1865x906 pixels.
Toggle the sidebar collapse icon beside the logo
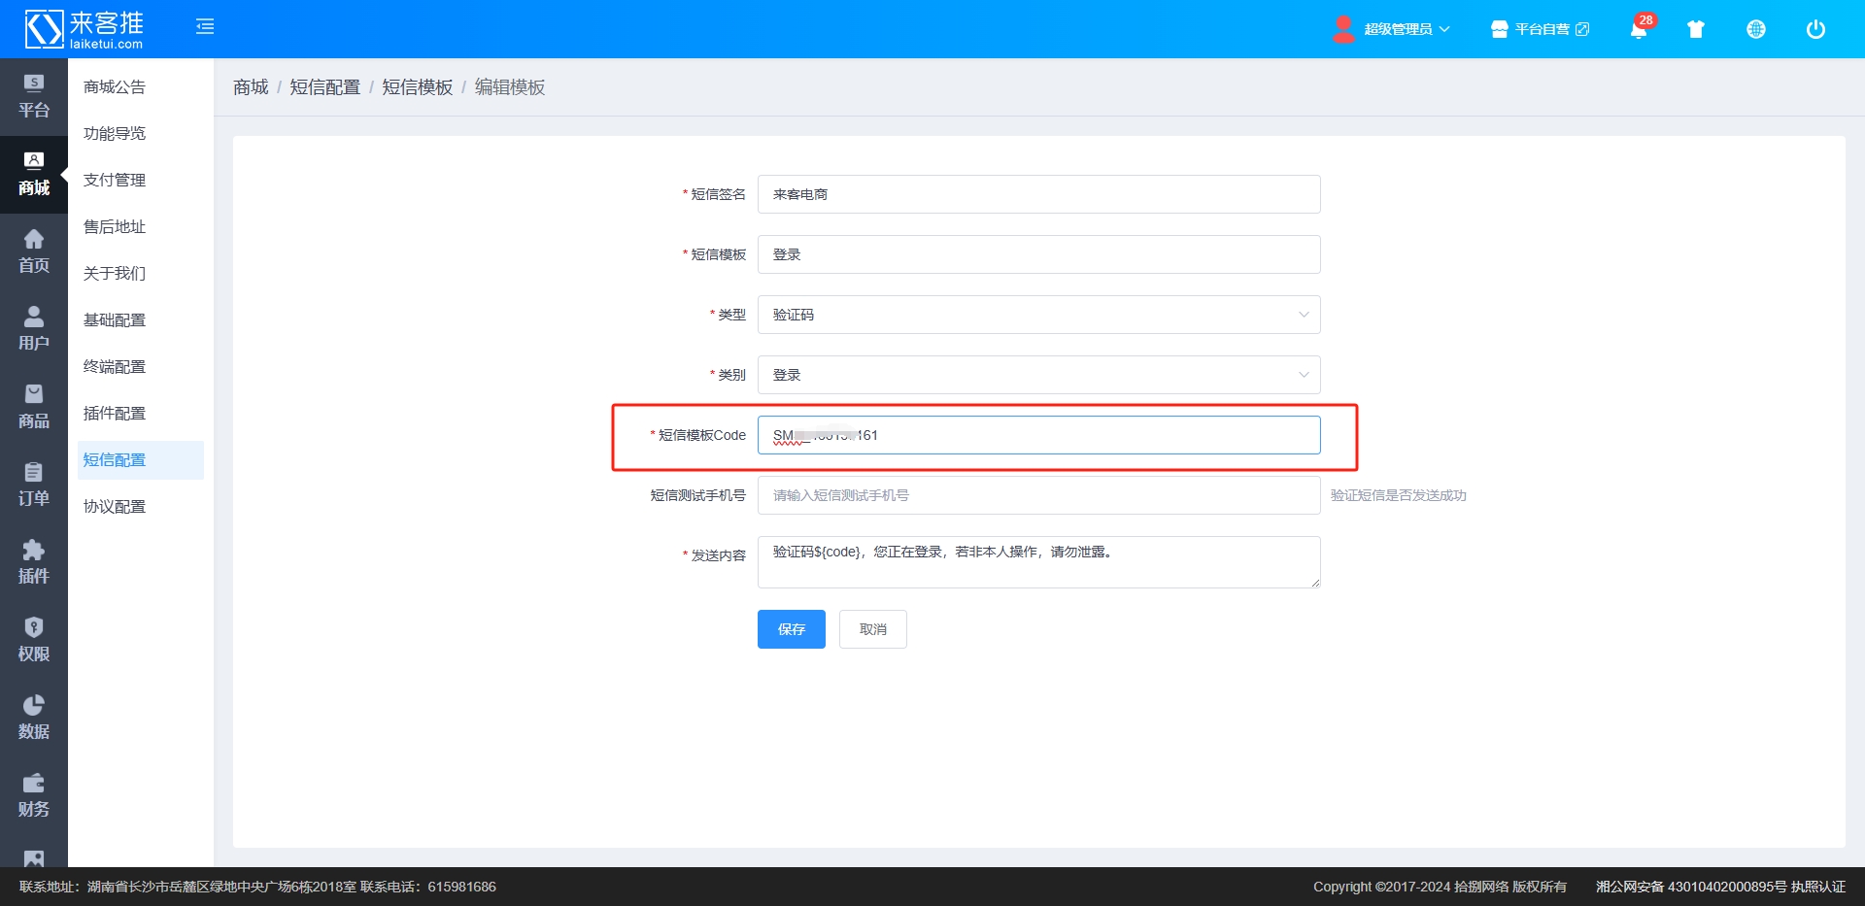click(205, 26)
